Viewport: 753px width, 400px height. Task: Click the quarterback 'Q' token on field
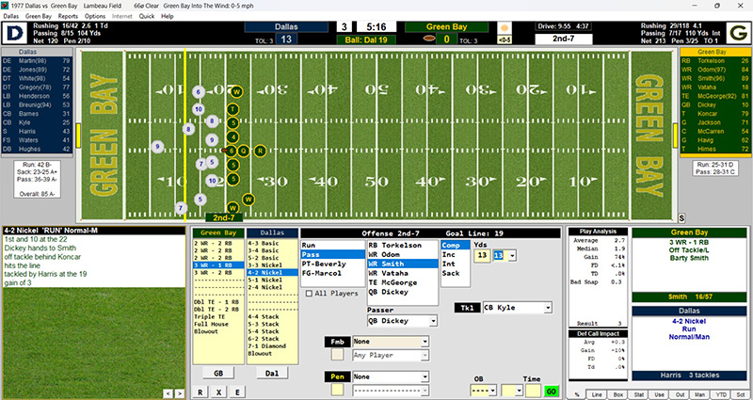coord(244,151)
